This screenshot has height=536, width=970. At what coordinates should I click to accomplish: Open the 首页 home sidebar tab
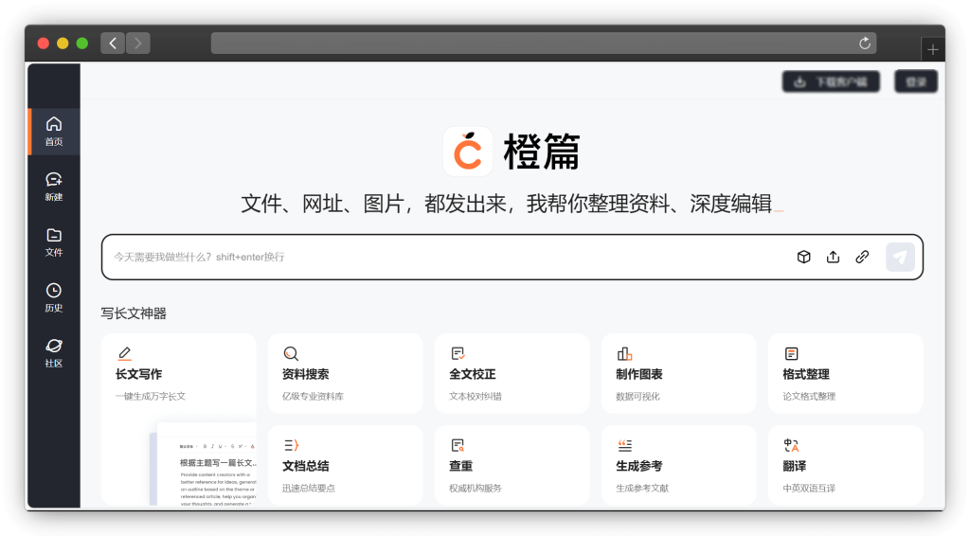[x=54, y=131]
